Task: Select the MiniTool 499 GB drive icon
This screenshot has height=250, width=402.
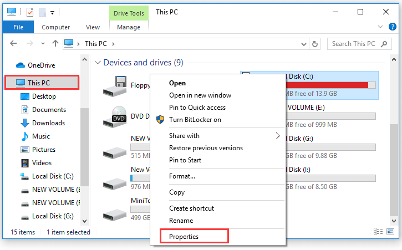Action: (115, 215)
